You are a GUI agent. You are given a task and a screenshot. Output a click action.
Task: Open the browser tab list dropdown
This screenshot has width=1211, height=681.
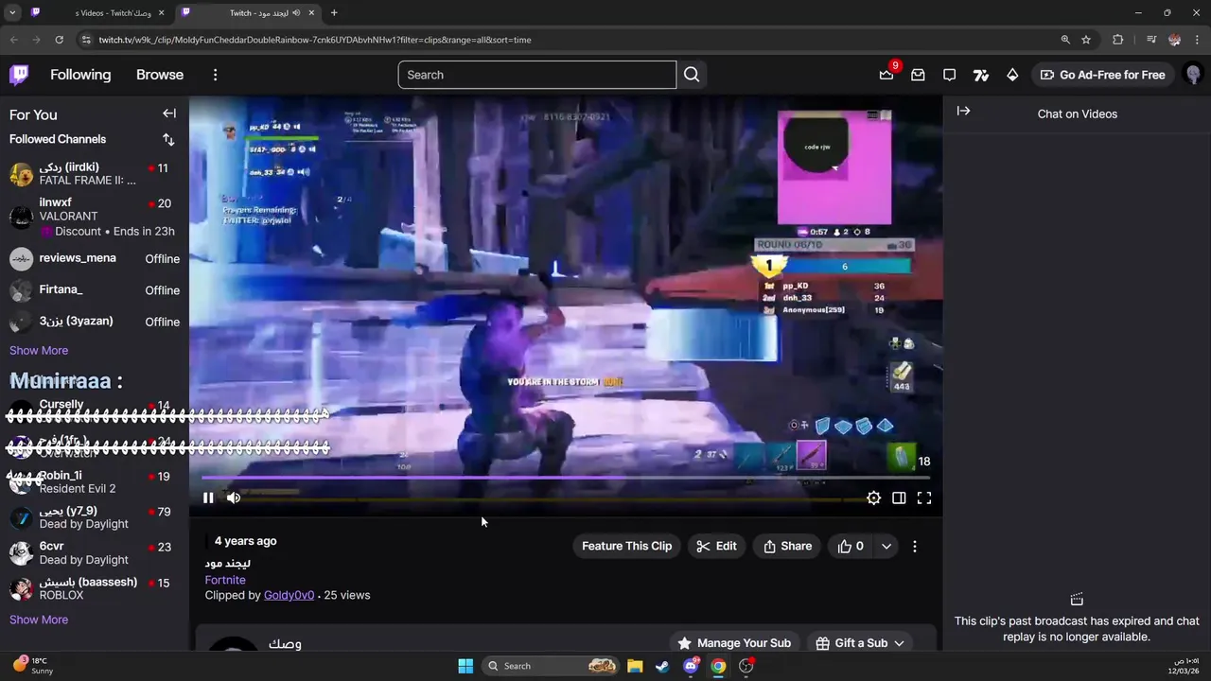click(12, 12)
